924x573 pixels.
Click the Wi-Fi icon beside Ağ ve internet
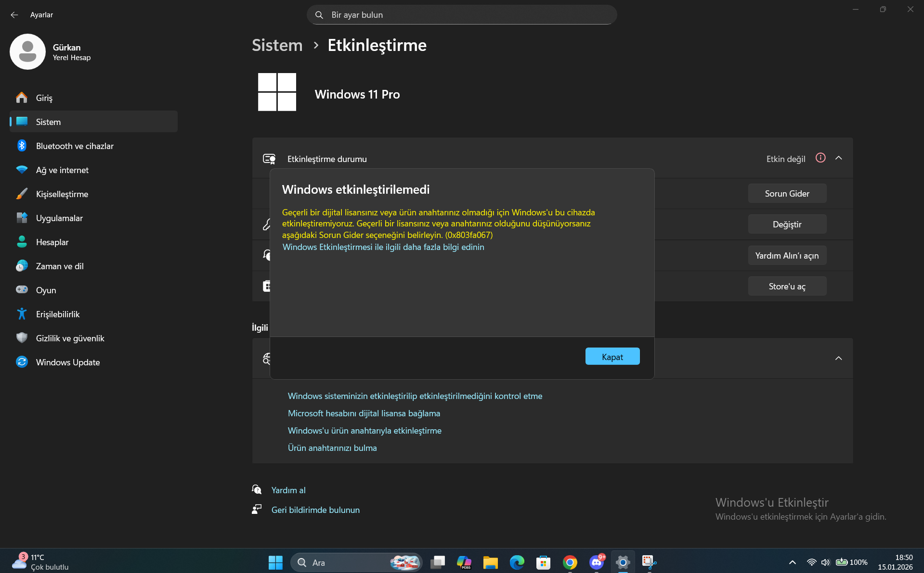click(x=22, y=170)
